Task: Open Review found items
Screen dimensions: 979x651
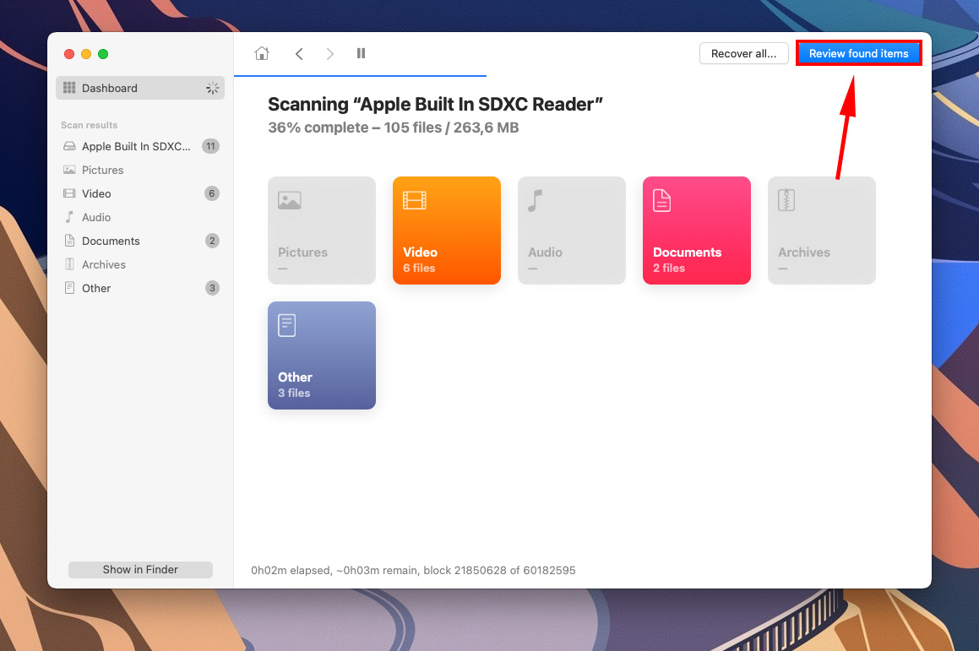Action: [858, 53]
